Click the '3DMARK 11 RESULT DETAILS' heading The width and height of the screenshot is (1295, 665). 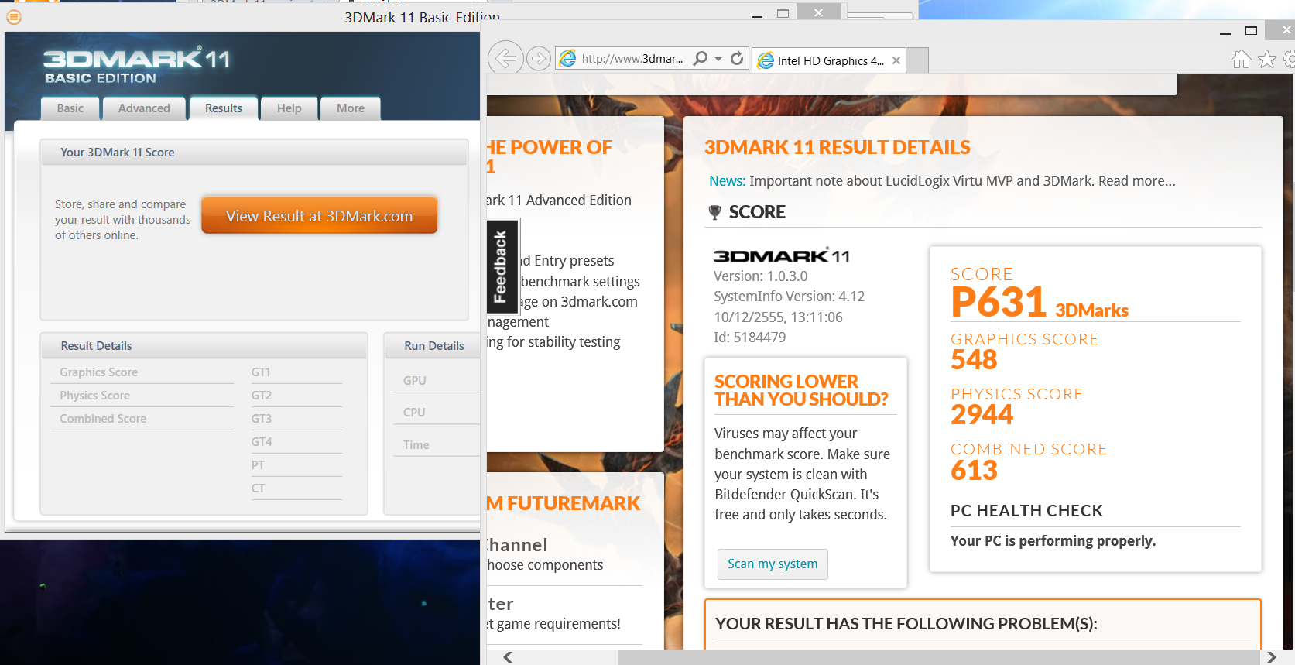(x=837, y=147)
